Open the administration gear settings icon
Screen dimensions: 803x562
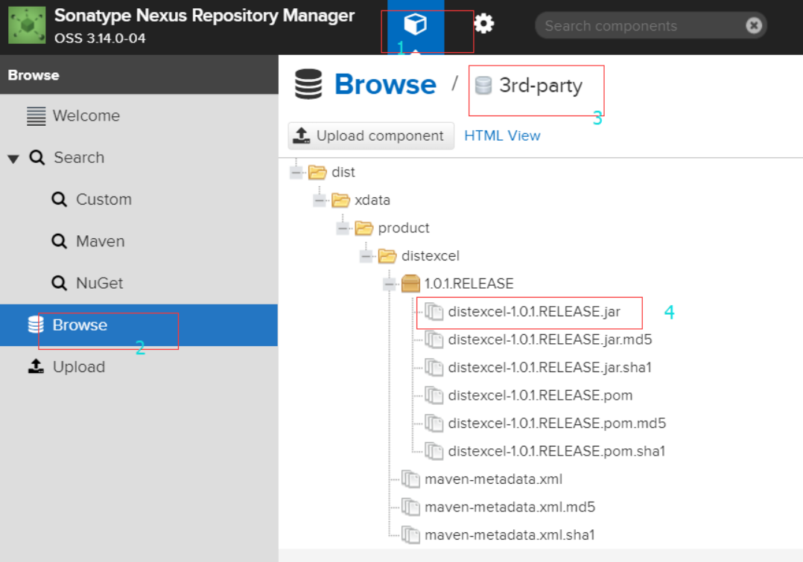pos(483,24)
